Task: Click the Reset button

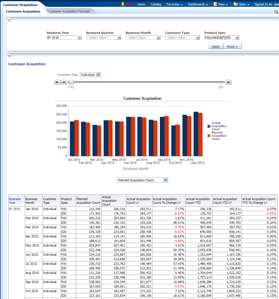Action: click(x=232, y=46)
